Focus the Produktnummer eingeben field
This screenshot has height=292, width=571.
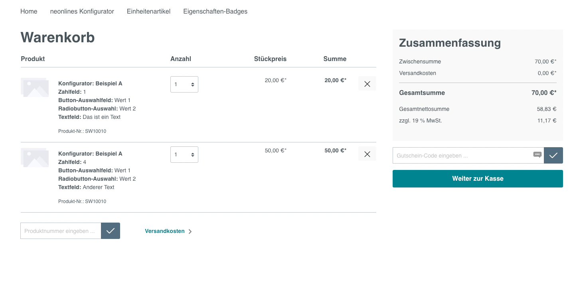point(61,231)
